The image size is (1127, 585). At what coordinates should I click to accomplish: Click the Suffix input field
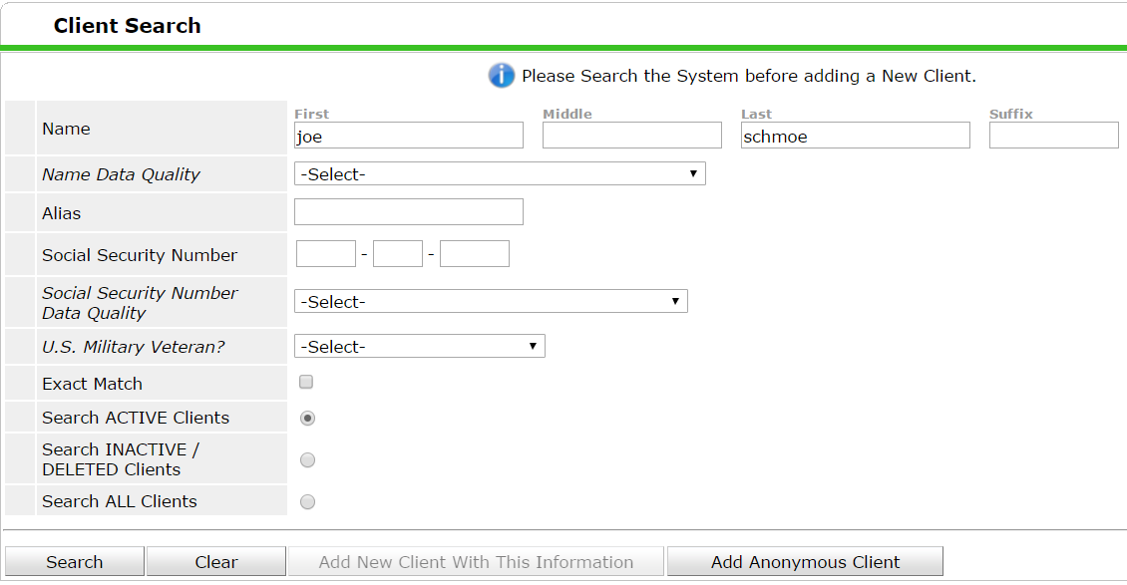click(x=1053, y=136)
